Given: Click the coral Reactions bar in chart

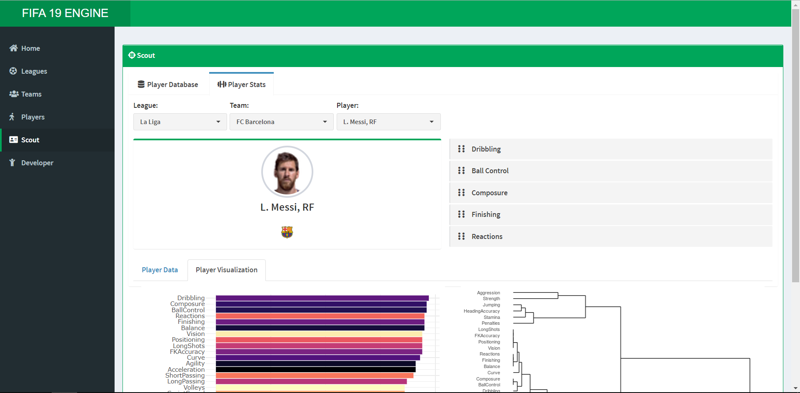Looking at the screenshot, I should (x=320, y=316).
